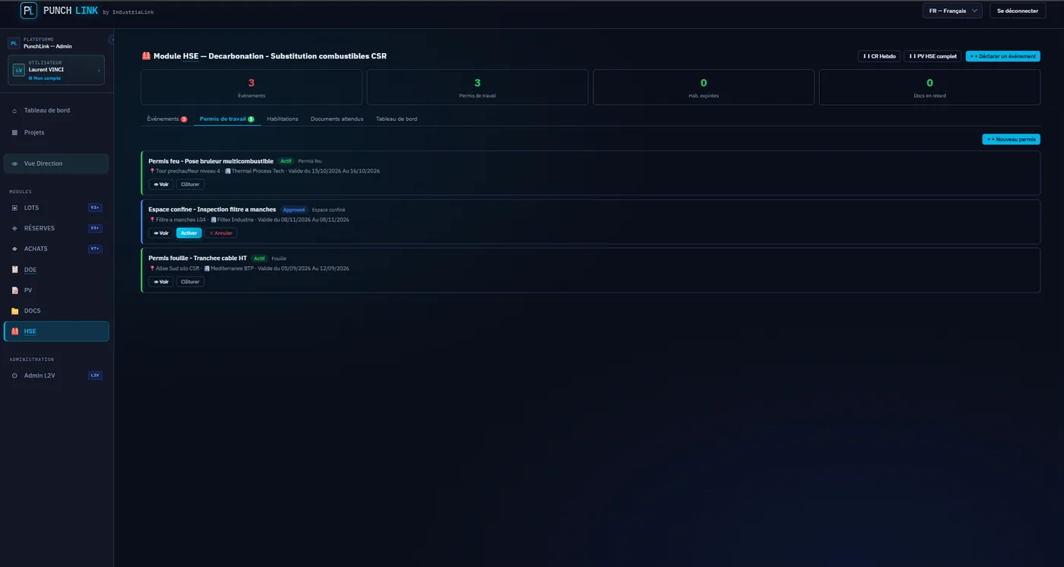
Task: Click the DOCS folder icon
Action: 14,311
